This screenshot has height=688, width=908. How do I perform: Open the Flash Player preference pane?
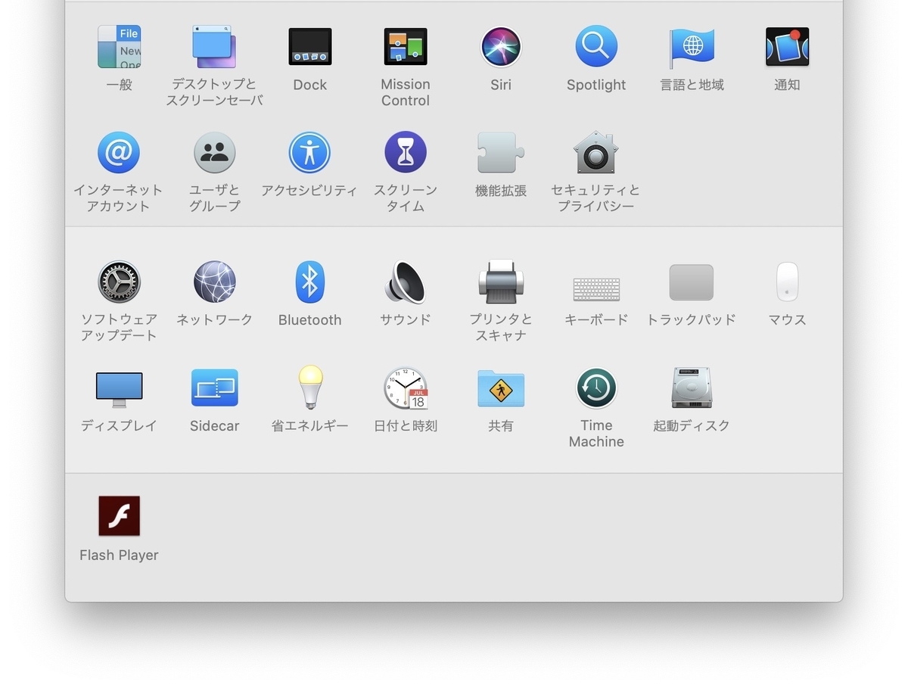pos(120,516)
